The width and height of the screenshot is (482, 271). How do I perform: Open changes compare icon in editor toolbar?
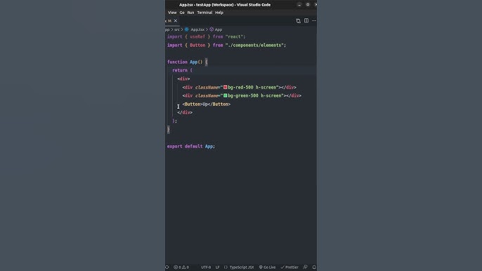pos(298,20)
